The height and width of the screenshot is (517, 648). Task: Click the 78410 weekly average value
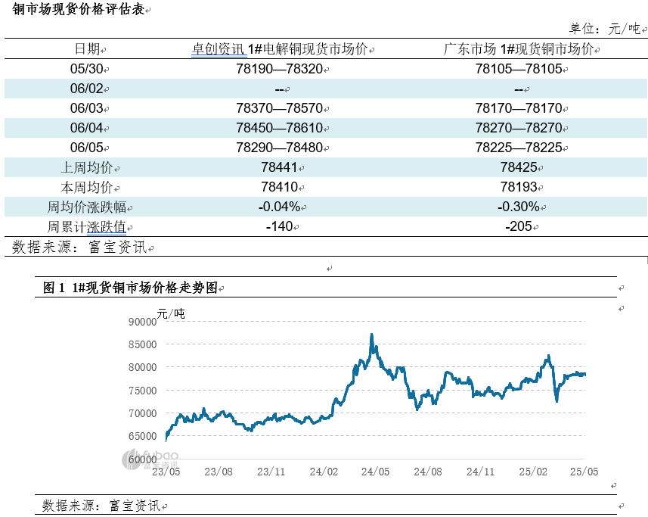click(279, 187)
